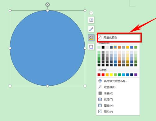Pick the medium gray theme color swatch
Viewport: 156px width, 121px height.
pyautogui.click(x=123, y=47)
